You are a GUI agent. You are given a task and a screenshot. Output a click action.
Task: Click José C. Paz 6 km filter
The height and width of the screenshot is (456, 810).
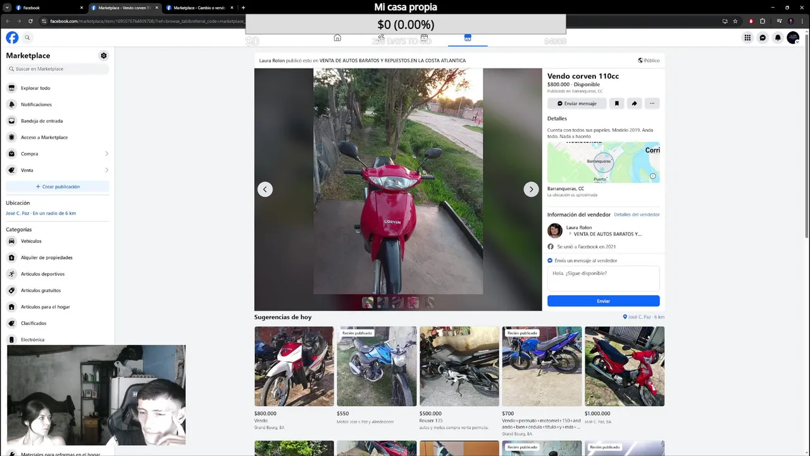644,317
